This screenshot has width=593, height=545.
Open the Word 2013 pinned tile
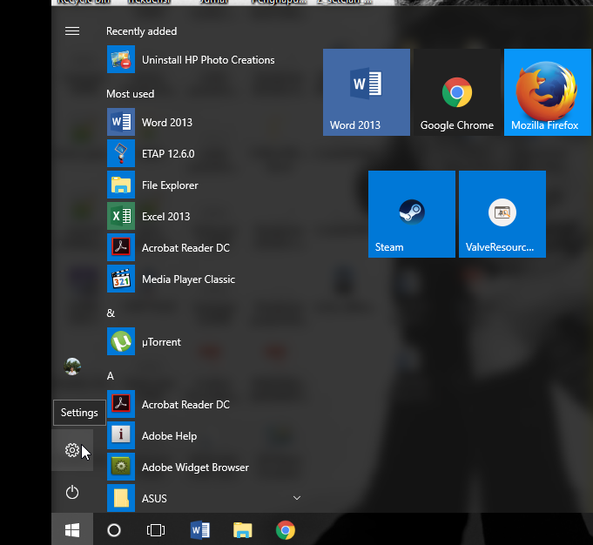pos(367,92)
